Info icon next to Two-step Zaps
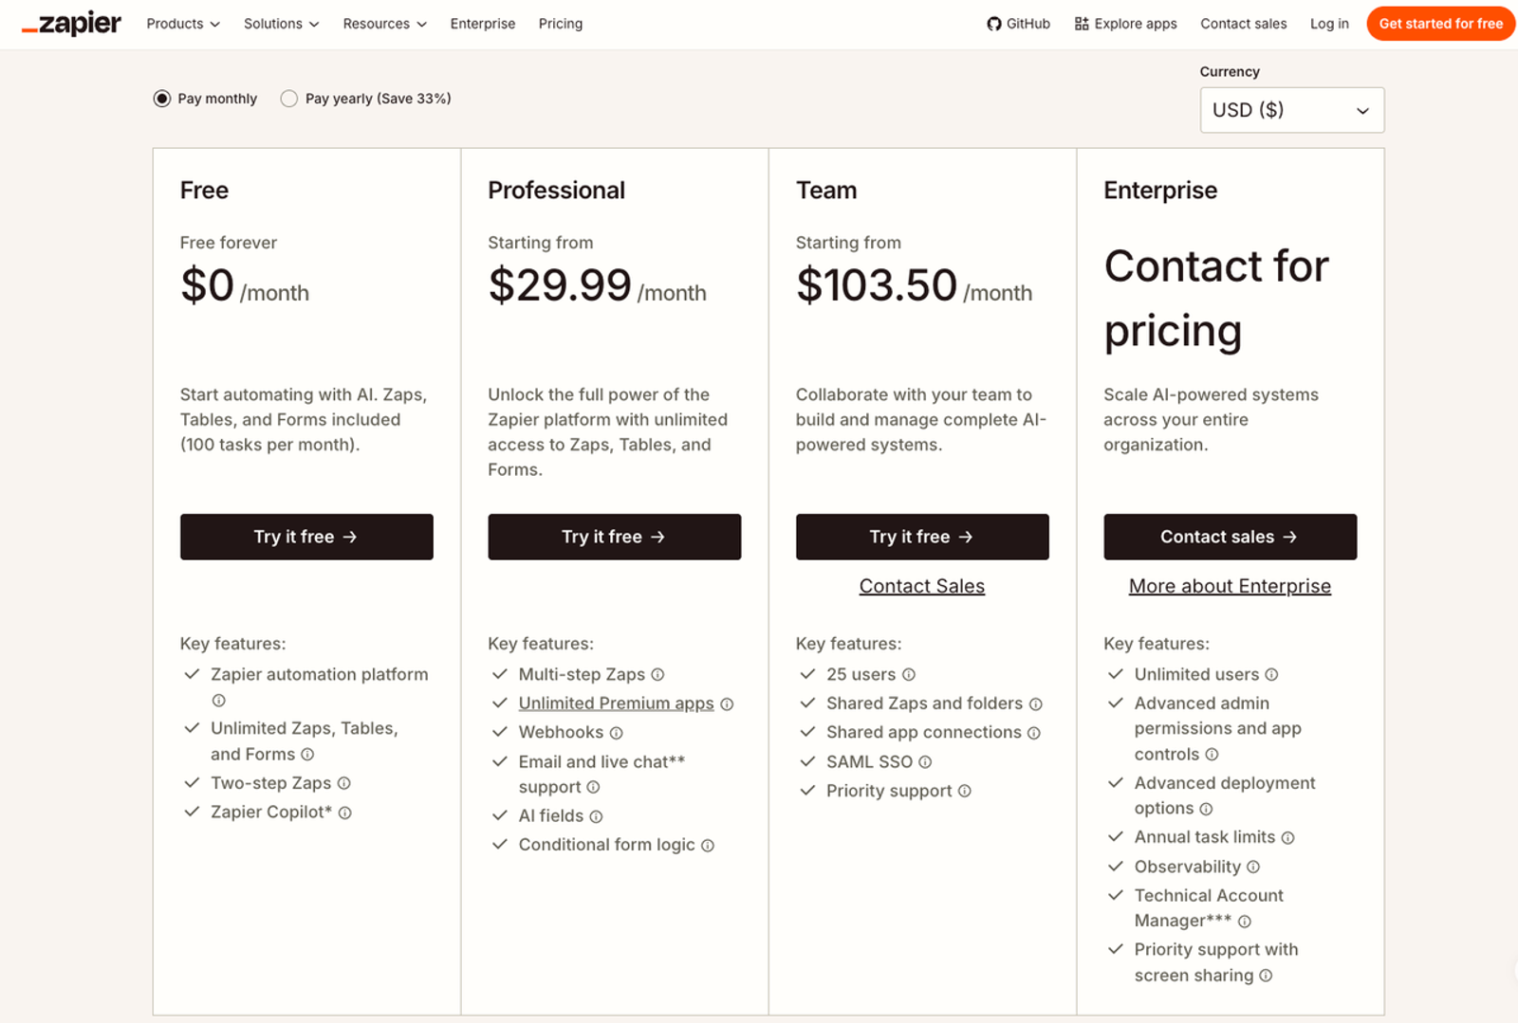 344,783
